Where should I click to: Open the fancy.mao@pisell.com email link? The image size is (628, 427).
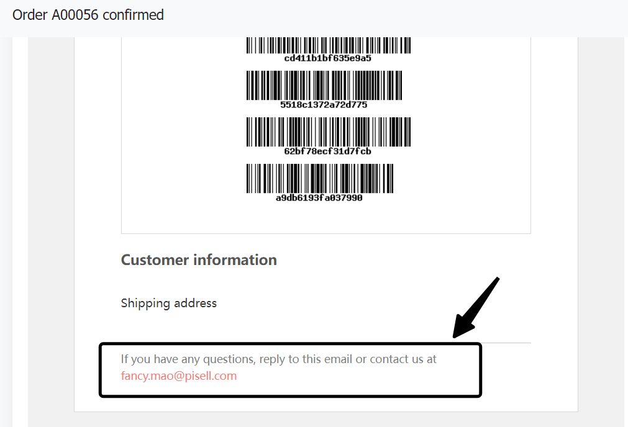point(179,375)
